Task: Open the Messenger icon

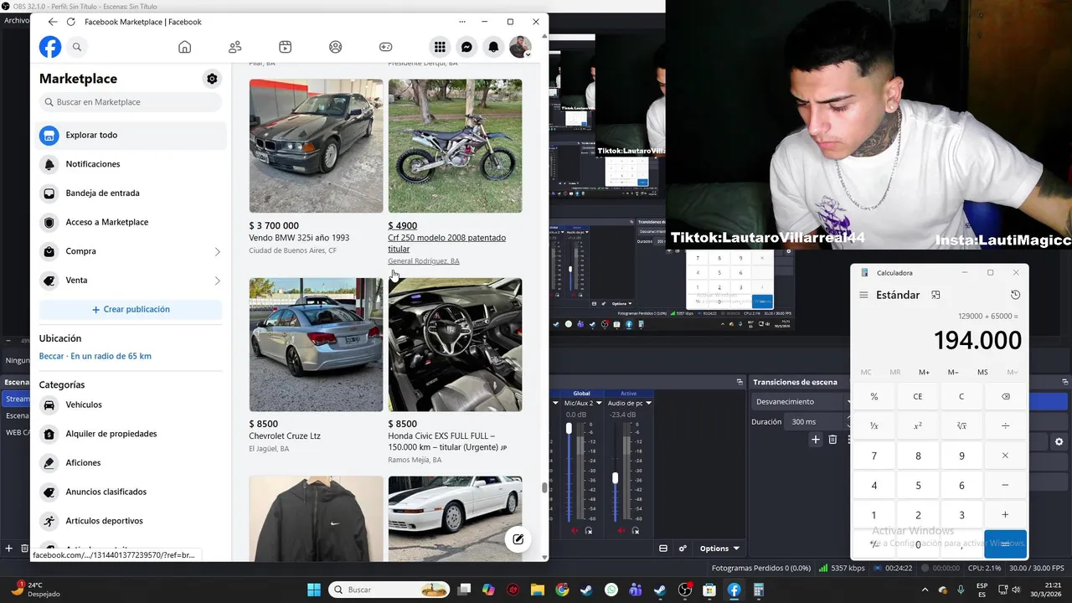Action: (x=466, y=47)
